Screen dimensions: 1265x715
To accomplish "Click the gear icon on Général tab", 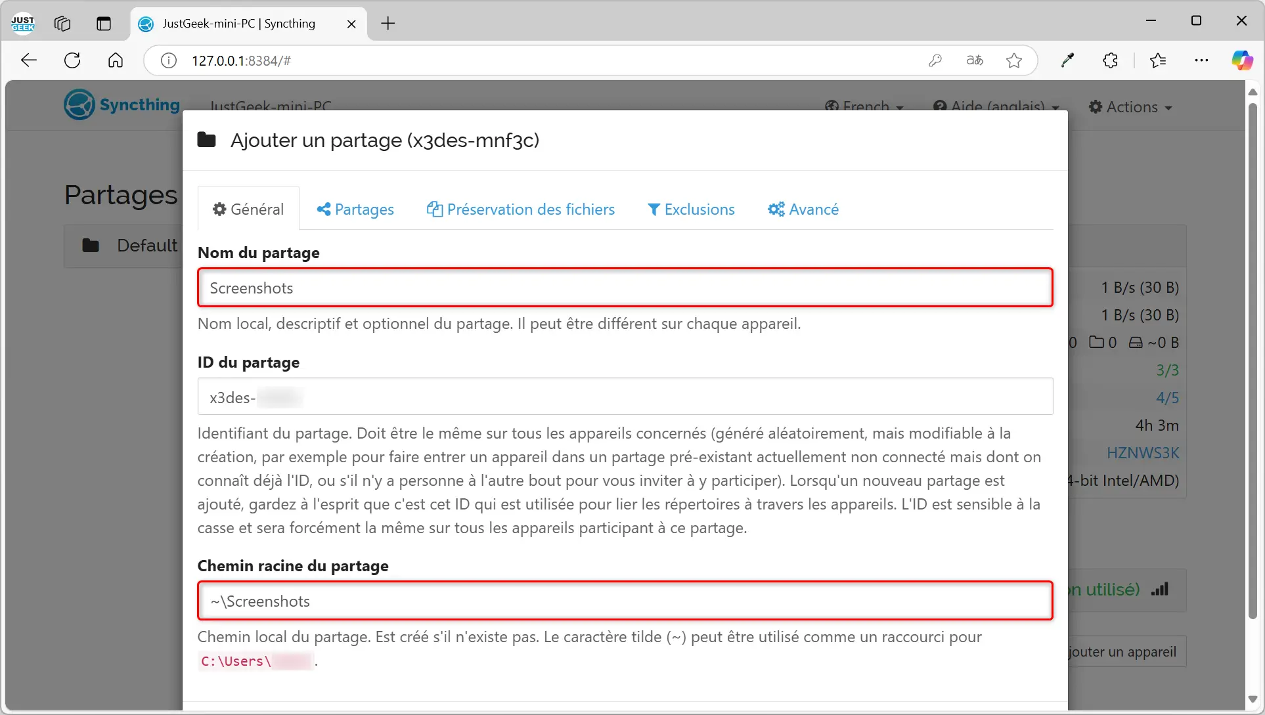I will [219, 209].
